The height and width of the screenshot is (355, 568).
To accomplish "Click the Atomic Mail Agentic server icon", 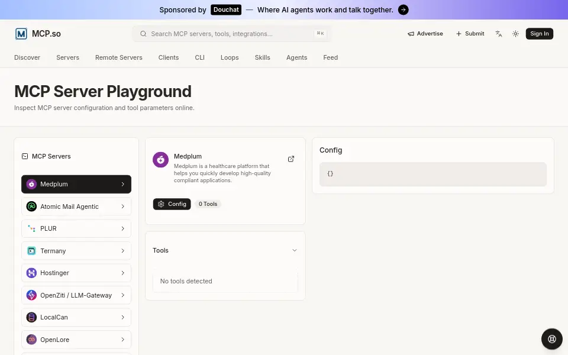I will click(31, 206).
